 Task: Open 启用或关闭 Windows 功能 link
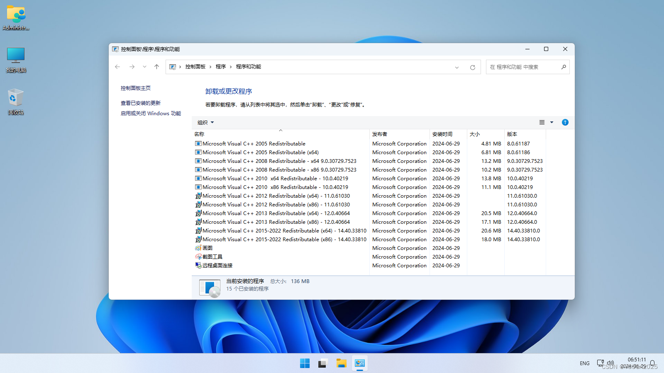coord(151,114)
